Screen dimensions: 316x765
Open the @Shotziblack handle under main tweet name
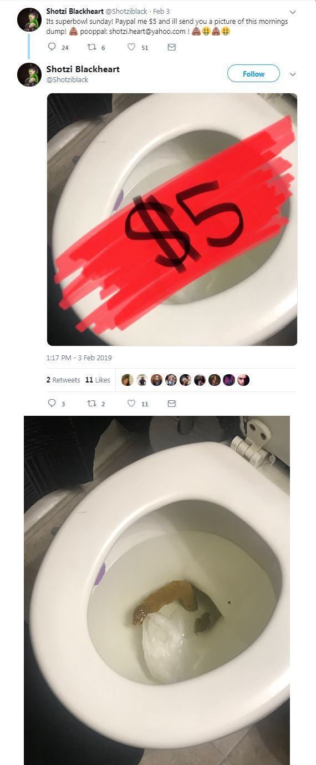point(67,80)
